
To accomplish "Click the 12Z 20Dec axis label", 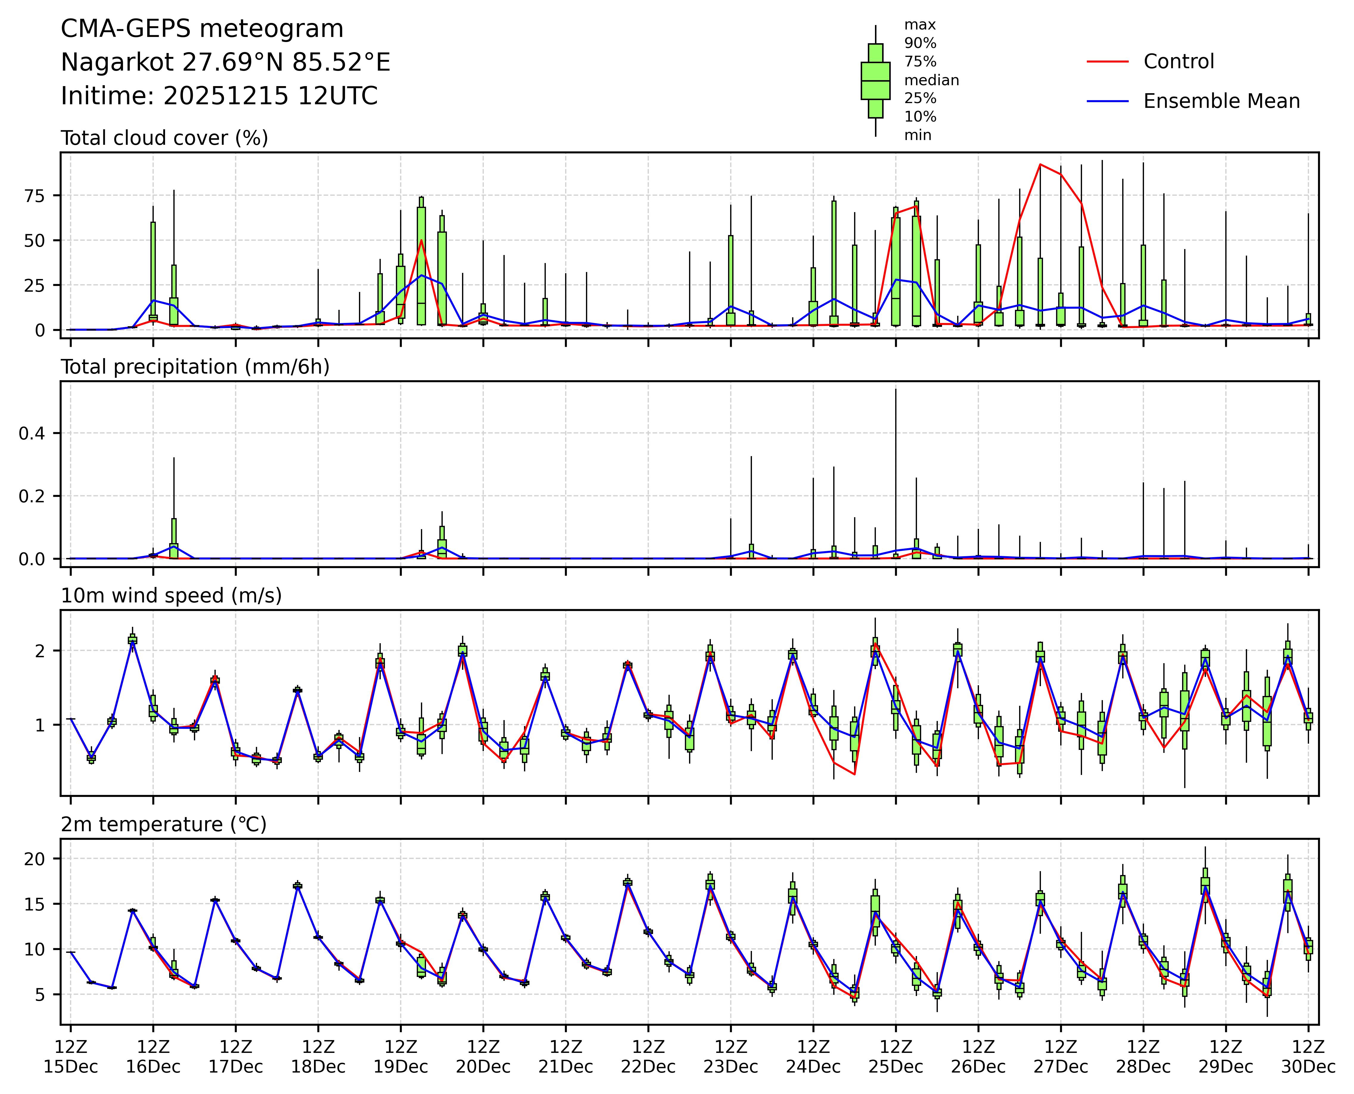I will [x=483, y=1057].
